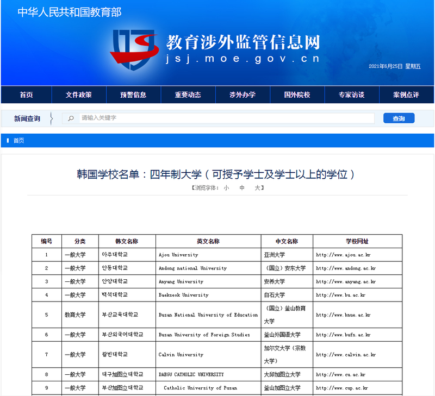The height and width of the screenshot is (396, 435).
Task: Focus the keyword search input field
Action: tap(226, 118)
